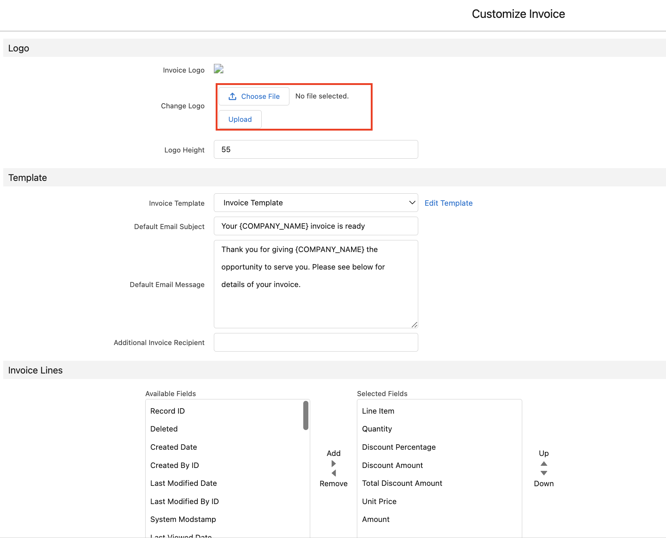This screenshot has height=538, width=666.
Task: Click the Up arrow to move field
Action: pyautogui.click(x=544, y=464)
